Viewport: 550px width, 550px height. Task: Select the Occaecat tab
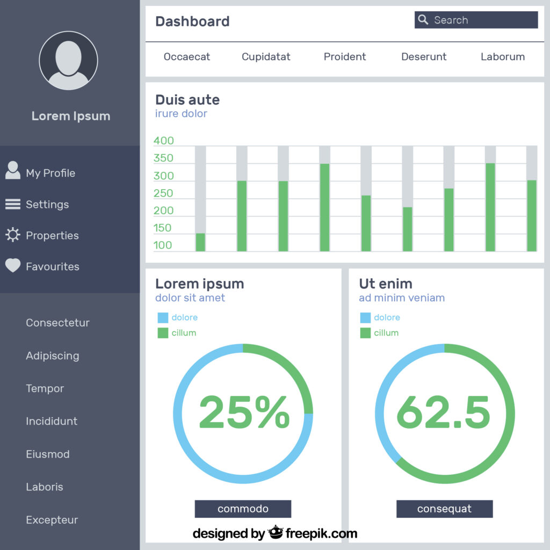[186, 57]
